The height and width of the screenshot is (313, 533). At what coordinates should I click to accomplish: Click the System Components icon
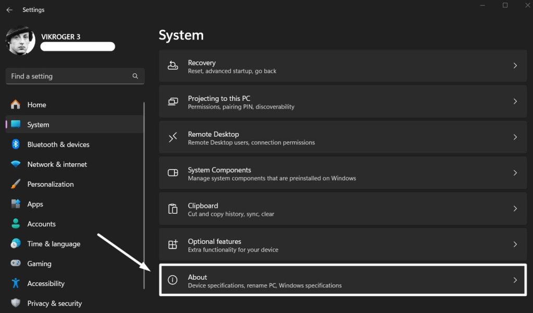point(173,173)
